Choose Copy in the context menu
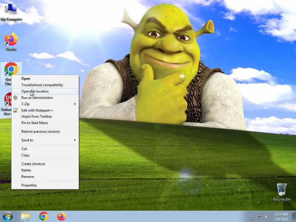Viewport: 296px width, 222px height. 45,155
